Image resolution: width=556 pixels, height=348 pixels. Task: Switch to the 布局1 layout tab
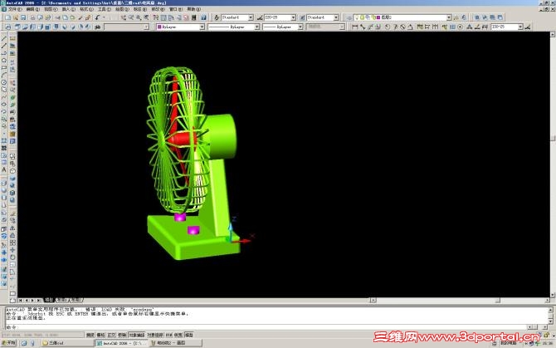pos(61,300)
